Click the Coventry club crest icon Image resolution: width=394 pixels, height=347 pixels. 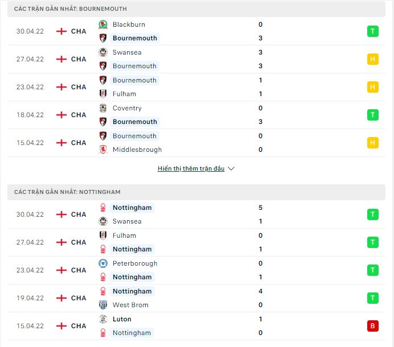coord(103,108)
